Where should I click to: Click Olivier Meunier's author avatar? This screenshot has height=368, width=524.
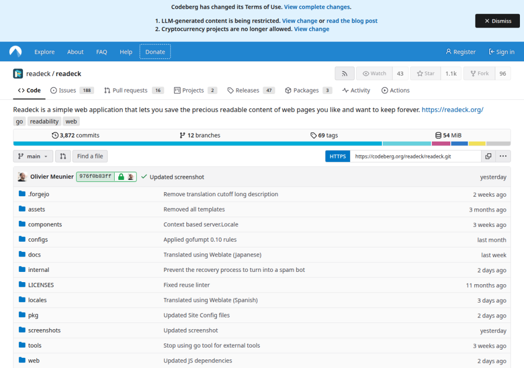23,177
